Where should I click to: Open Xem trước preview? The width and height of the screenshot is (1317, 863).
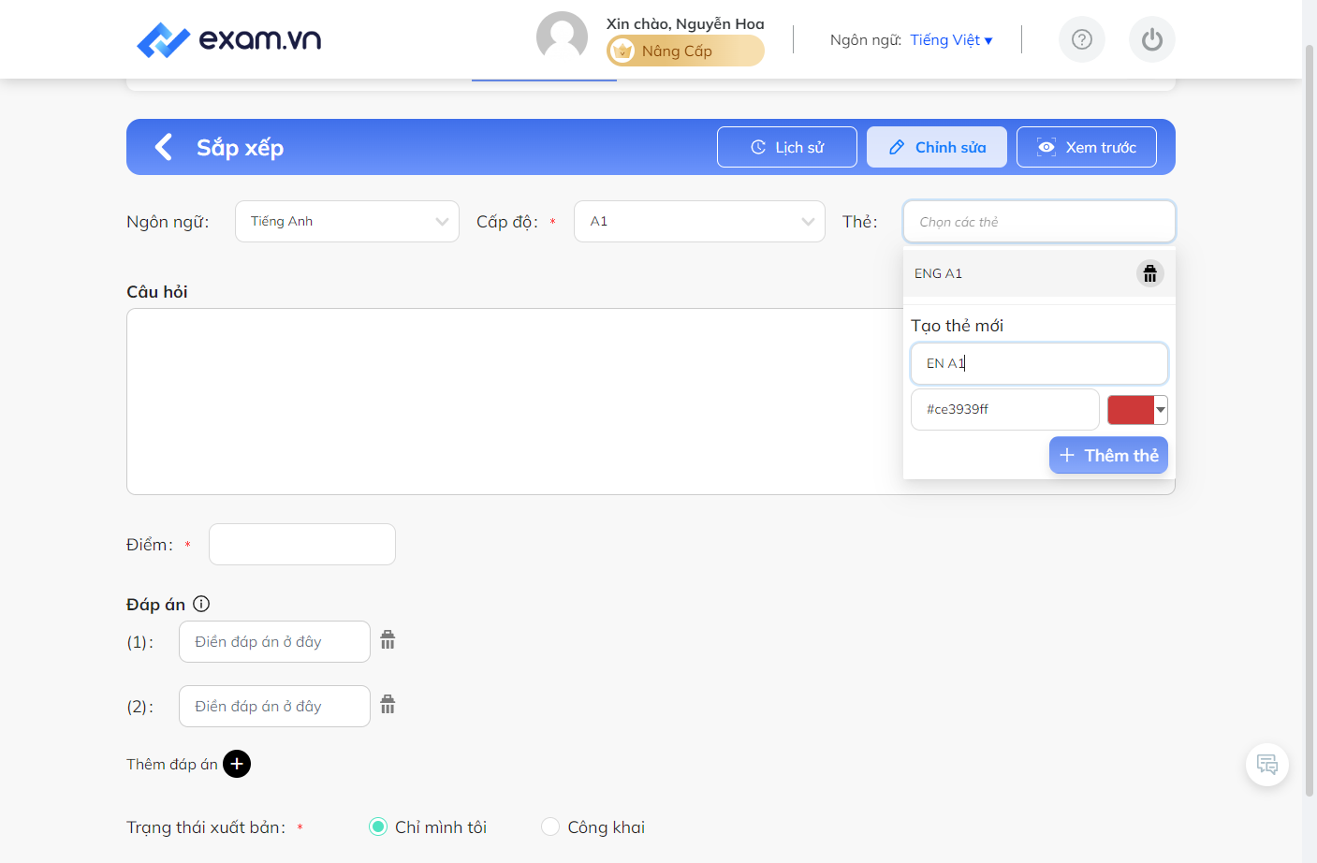pos(1087,147)
